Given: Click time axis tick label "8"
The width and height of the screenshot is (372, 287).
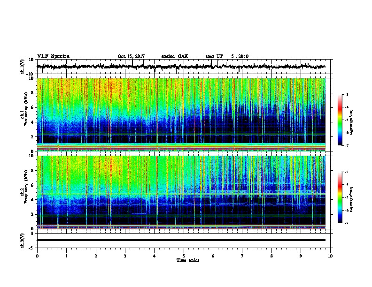Looking at the screenshot, I should [271, 256].
